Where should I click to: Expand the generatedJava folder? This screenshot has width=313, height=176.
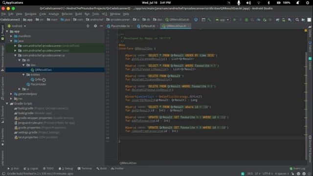coord(11,94)
